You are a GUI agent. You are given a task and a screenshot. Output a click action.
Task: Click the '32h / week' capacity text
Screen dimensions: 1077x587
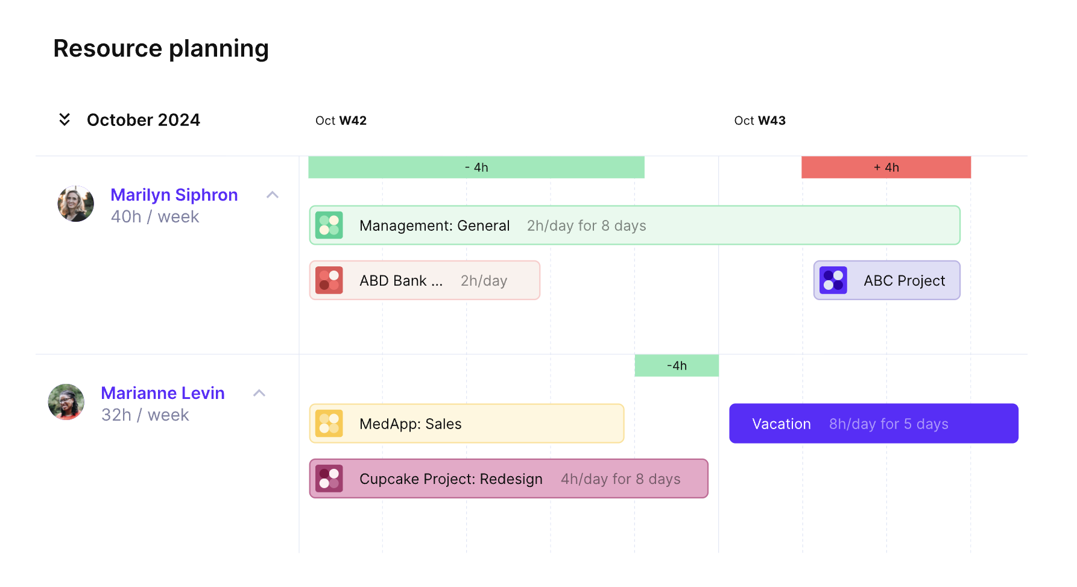click(x=145, y=415)
